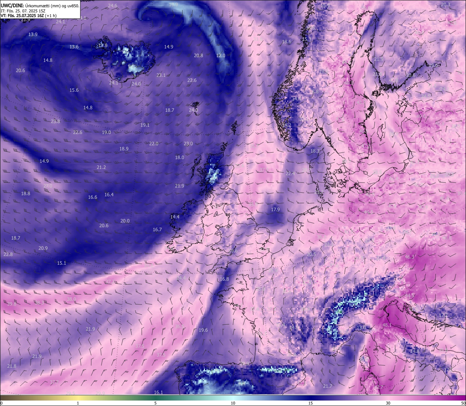The image size is (466, 406).
Task: Click the map value 39.8
Action: (x=12, y=304)
